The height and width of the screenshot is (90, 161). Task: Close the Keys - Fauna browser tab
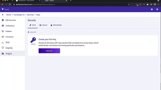pos(66,1)
